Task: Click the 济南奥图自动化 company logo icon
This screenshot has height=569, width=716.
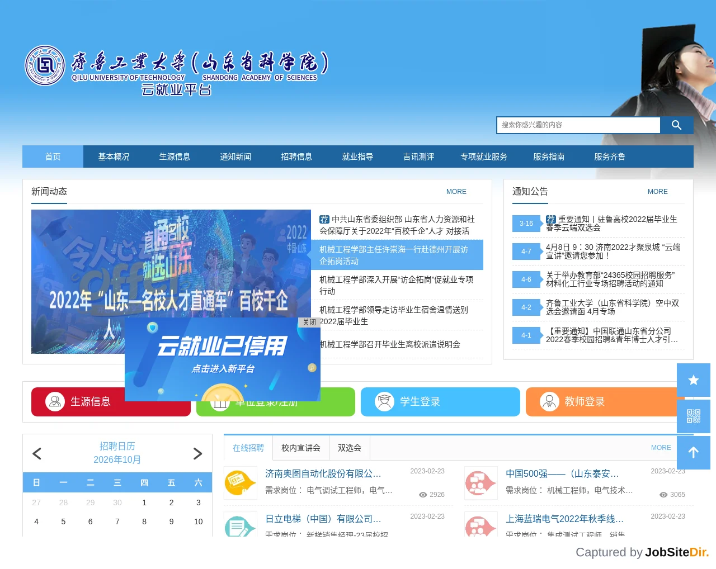Action: coord(241,483)
